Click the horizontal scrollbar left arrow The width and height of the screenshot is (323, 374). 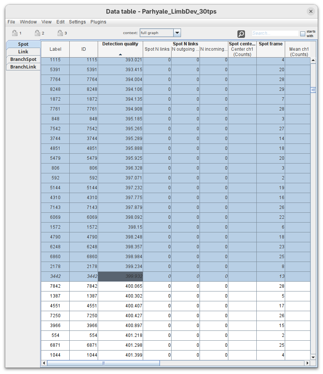coord(44,363)
